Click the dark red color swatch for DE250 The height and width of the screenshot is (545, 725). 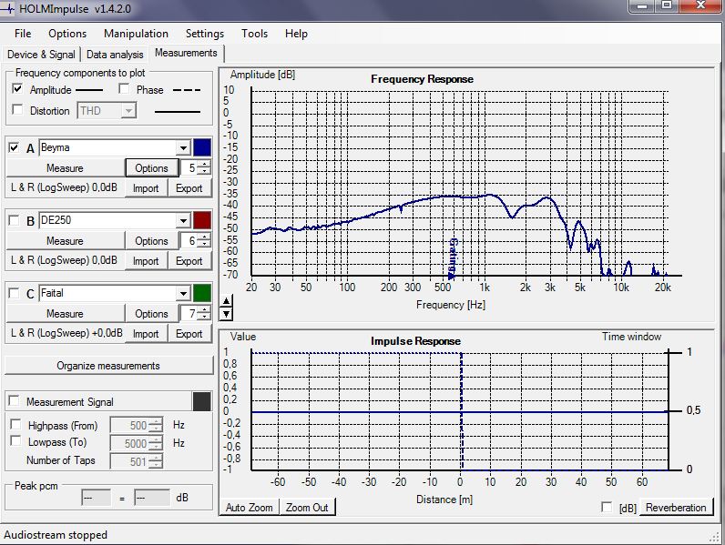tap(202, 220)
